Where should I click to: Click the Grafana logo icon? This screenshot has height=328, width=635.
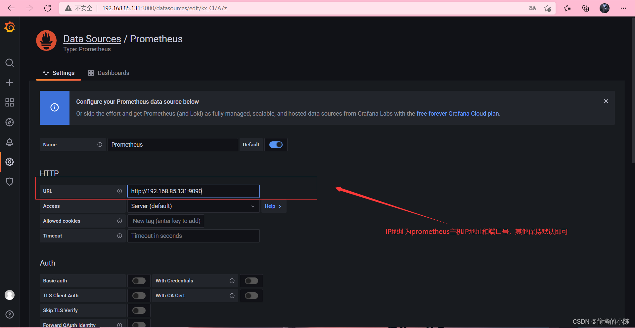10,27
